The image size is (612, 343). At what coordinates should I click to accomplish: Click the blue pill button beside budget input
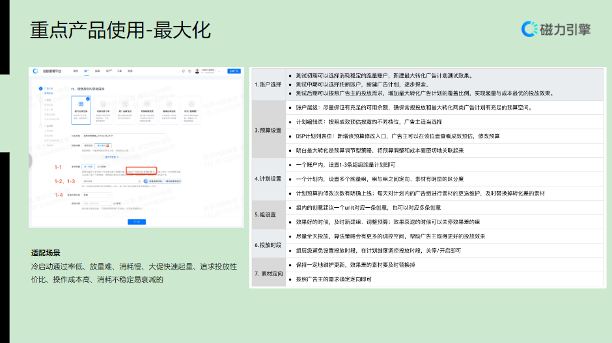163,181
